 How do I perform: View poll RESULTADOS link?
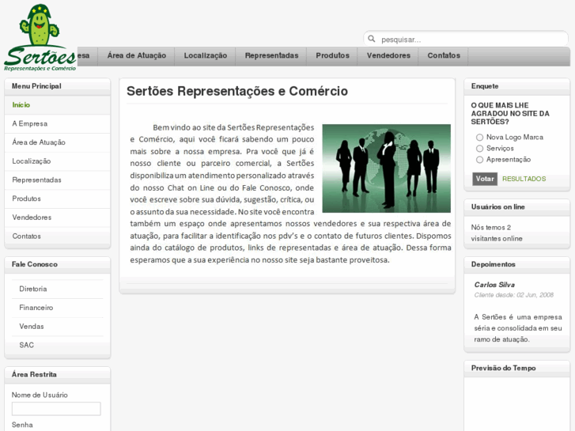tap(524, 179)
